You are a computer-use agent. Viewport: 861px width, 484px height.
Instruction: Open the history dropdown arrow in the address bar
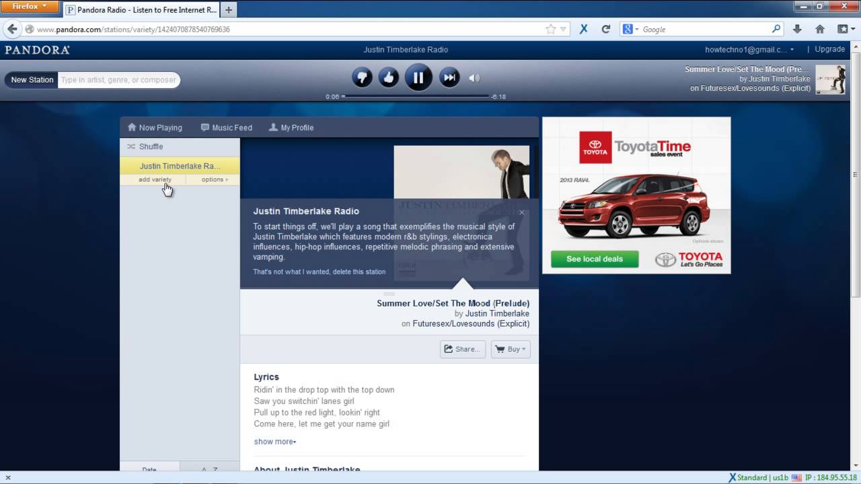564,30
